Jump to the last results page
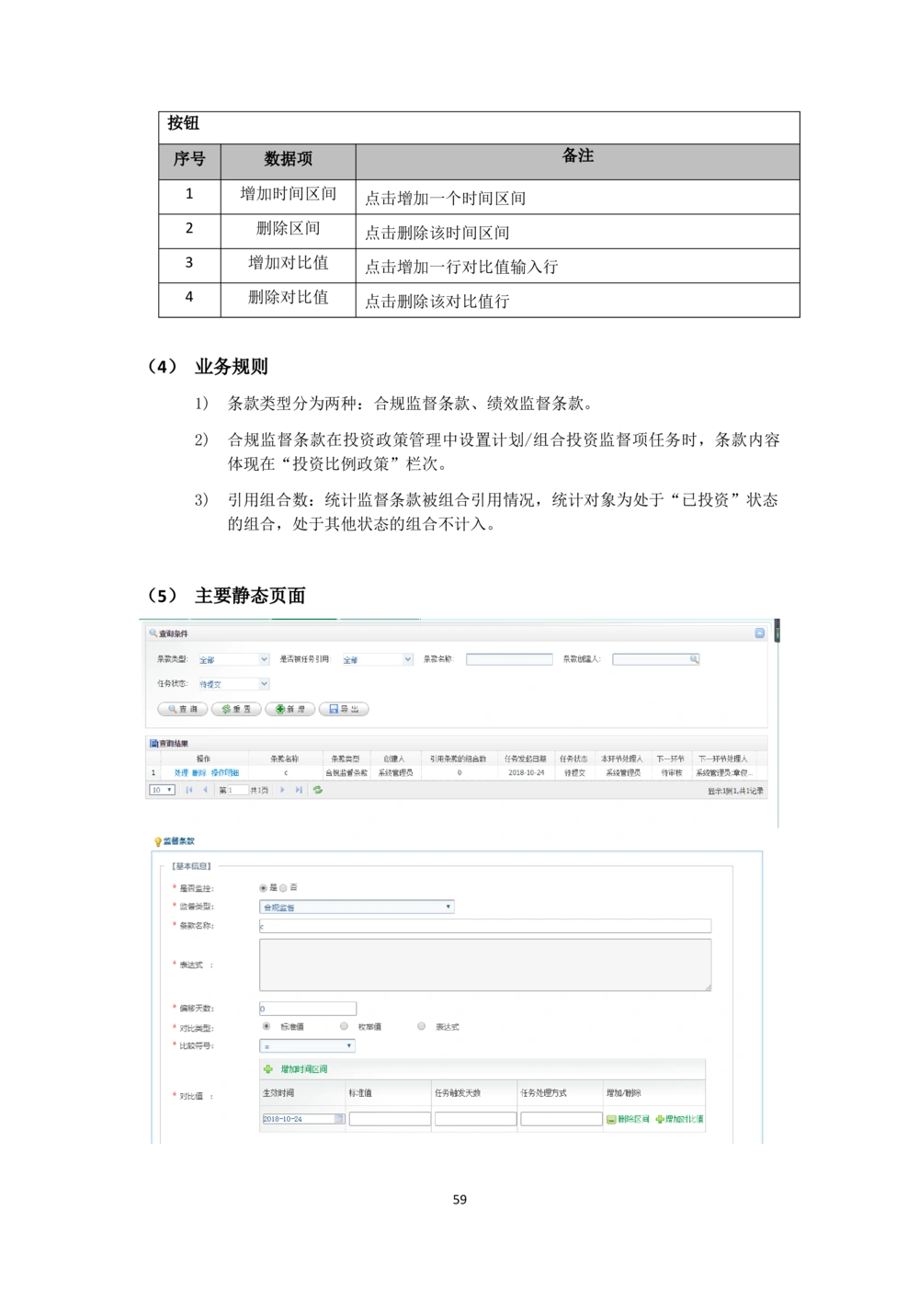Screen dimensions: 919x1301 click(x=299, y=790)
